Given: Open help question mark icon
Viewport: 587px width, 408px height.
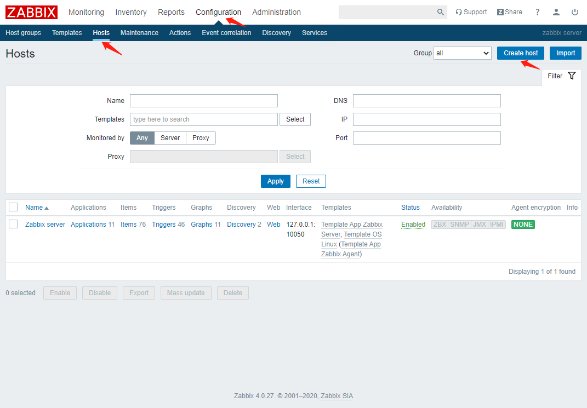Looking at the screenshot, I should pyautogui.click(x=537, y=12).
